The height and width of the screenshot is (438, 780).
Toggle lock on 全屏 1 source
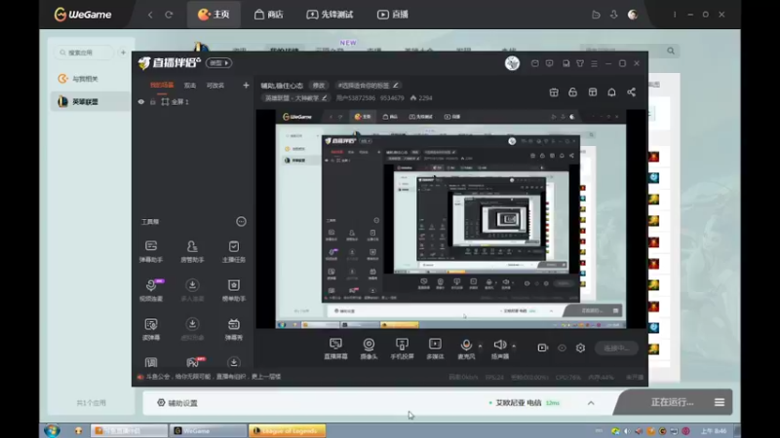pyautogui.click(x=153, y=102)
